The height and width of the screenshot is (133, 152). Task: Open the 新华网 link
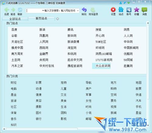click(x=72, y=36)
